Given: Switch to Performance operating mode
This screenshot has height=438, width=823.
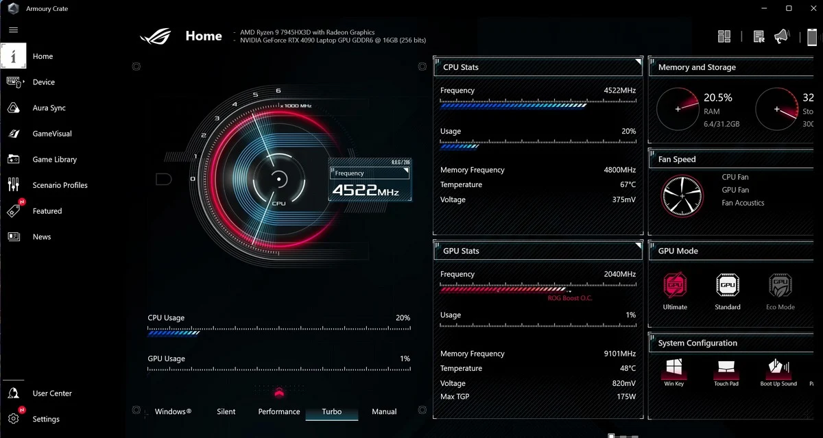Looking at the screenshot, I should [x=279, y=411].
